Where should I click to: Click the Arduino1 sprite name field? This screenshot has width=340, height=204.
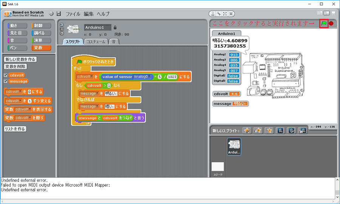click(98, 28)
